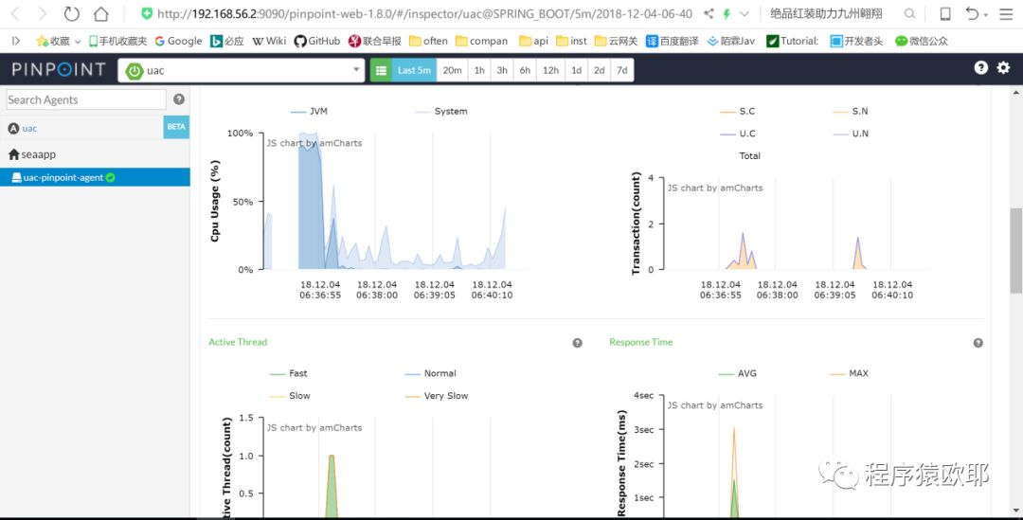The height and width of the screenshot is (520, 1023).
Task: Click the browser back arrow
Action: pyautogui.click(x=16, y=13)
